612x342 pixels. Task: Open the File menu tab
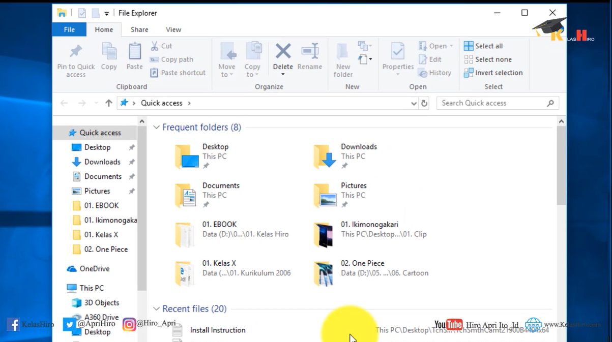coord(69,29)
